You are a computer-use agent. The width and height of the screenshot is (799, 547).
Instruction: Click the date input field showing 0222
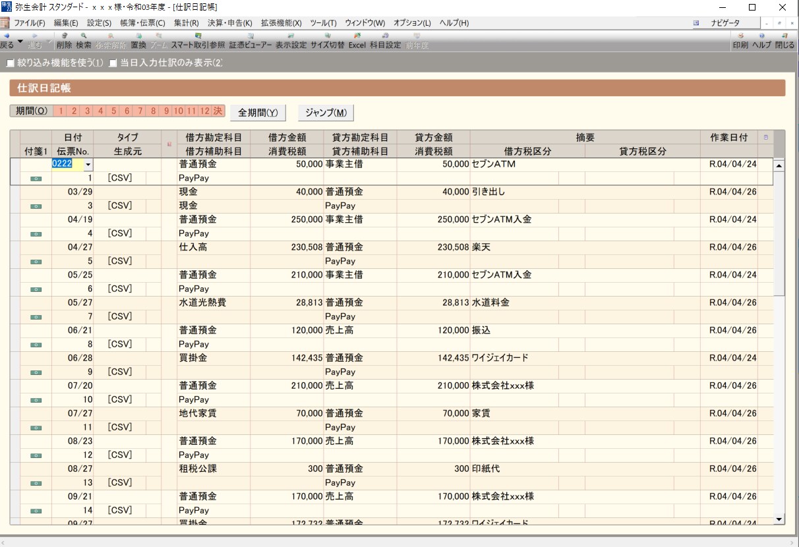point(67,164)
